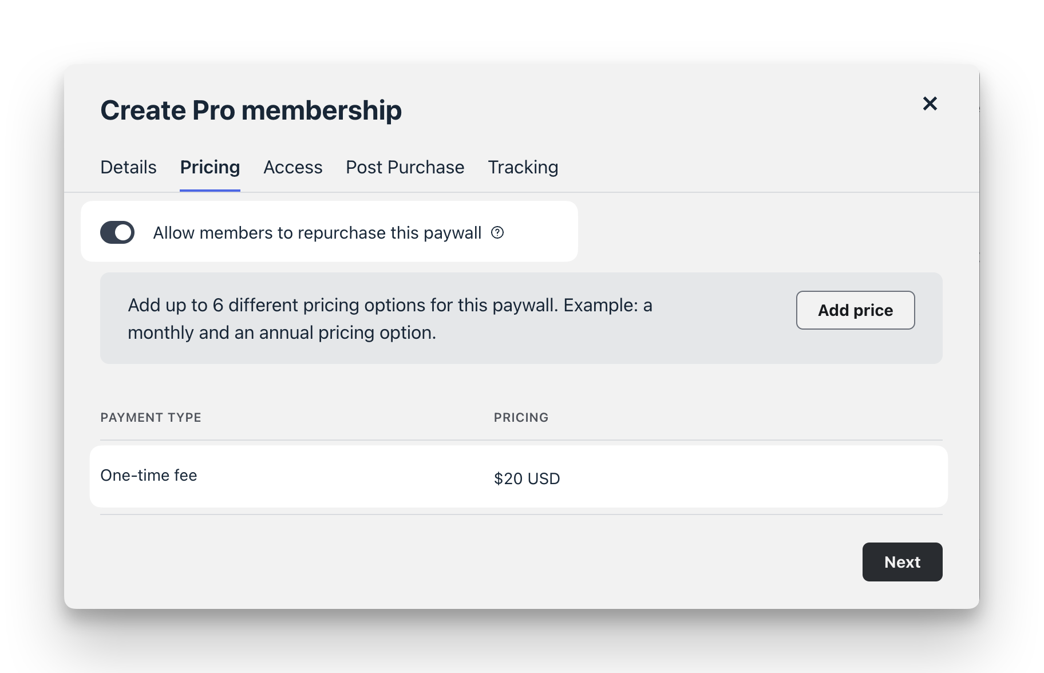This screenshot has height=673, width=1044.
Task: Select the Pricing tab
Action: 209,167
